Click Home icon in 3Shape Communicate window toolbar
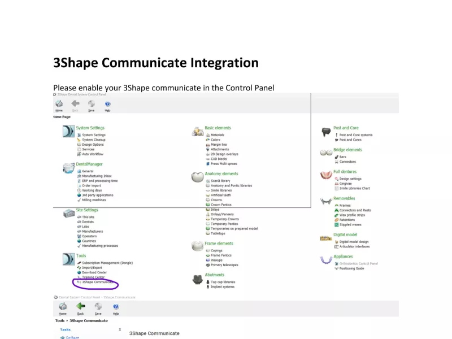The image size is (452, 339). tap(63, 306)
